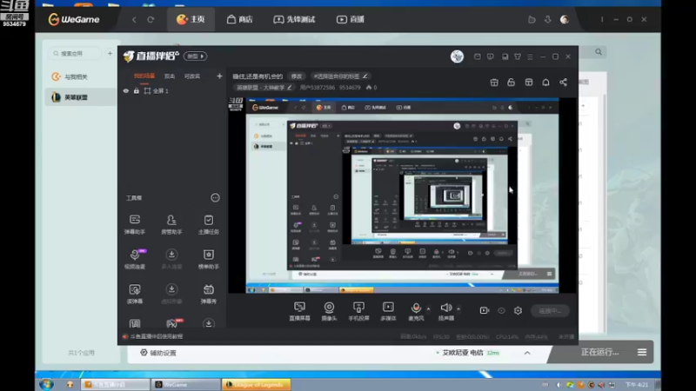Click the taskbar clock
This screenshot has height=391, width=696.
pyautogui.click(x=637, y=385)
